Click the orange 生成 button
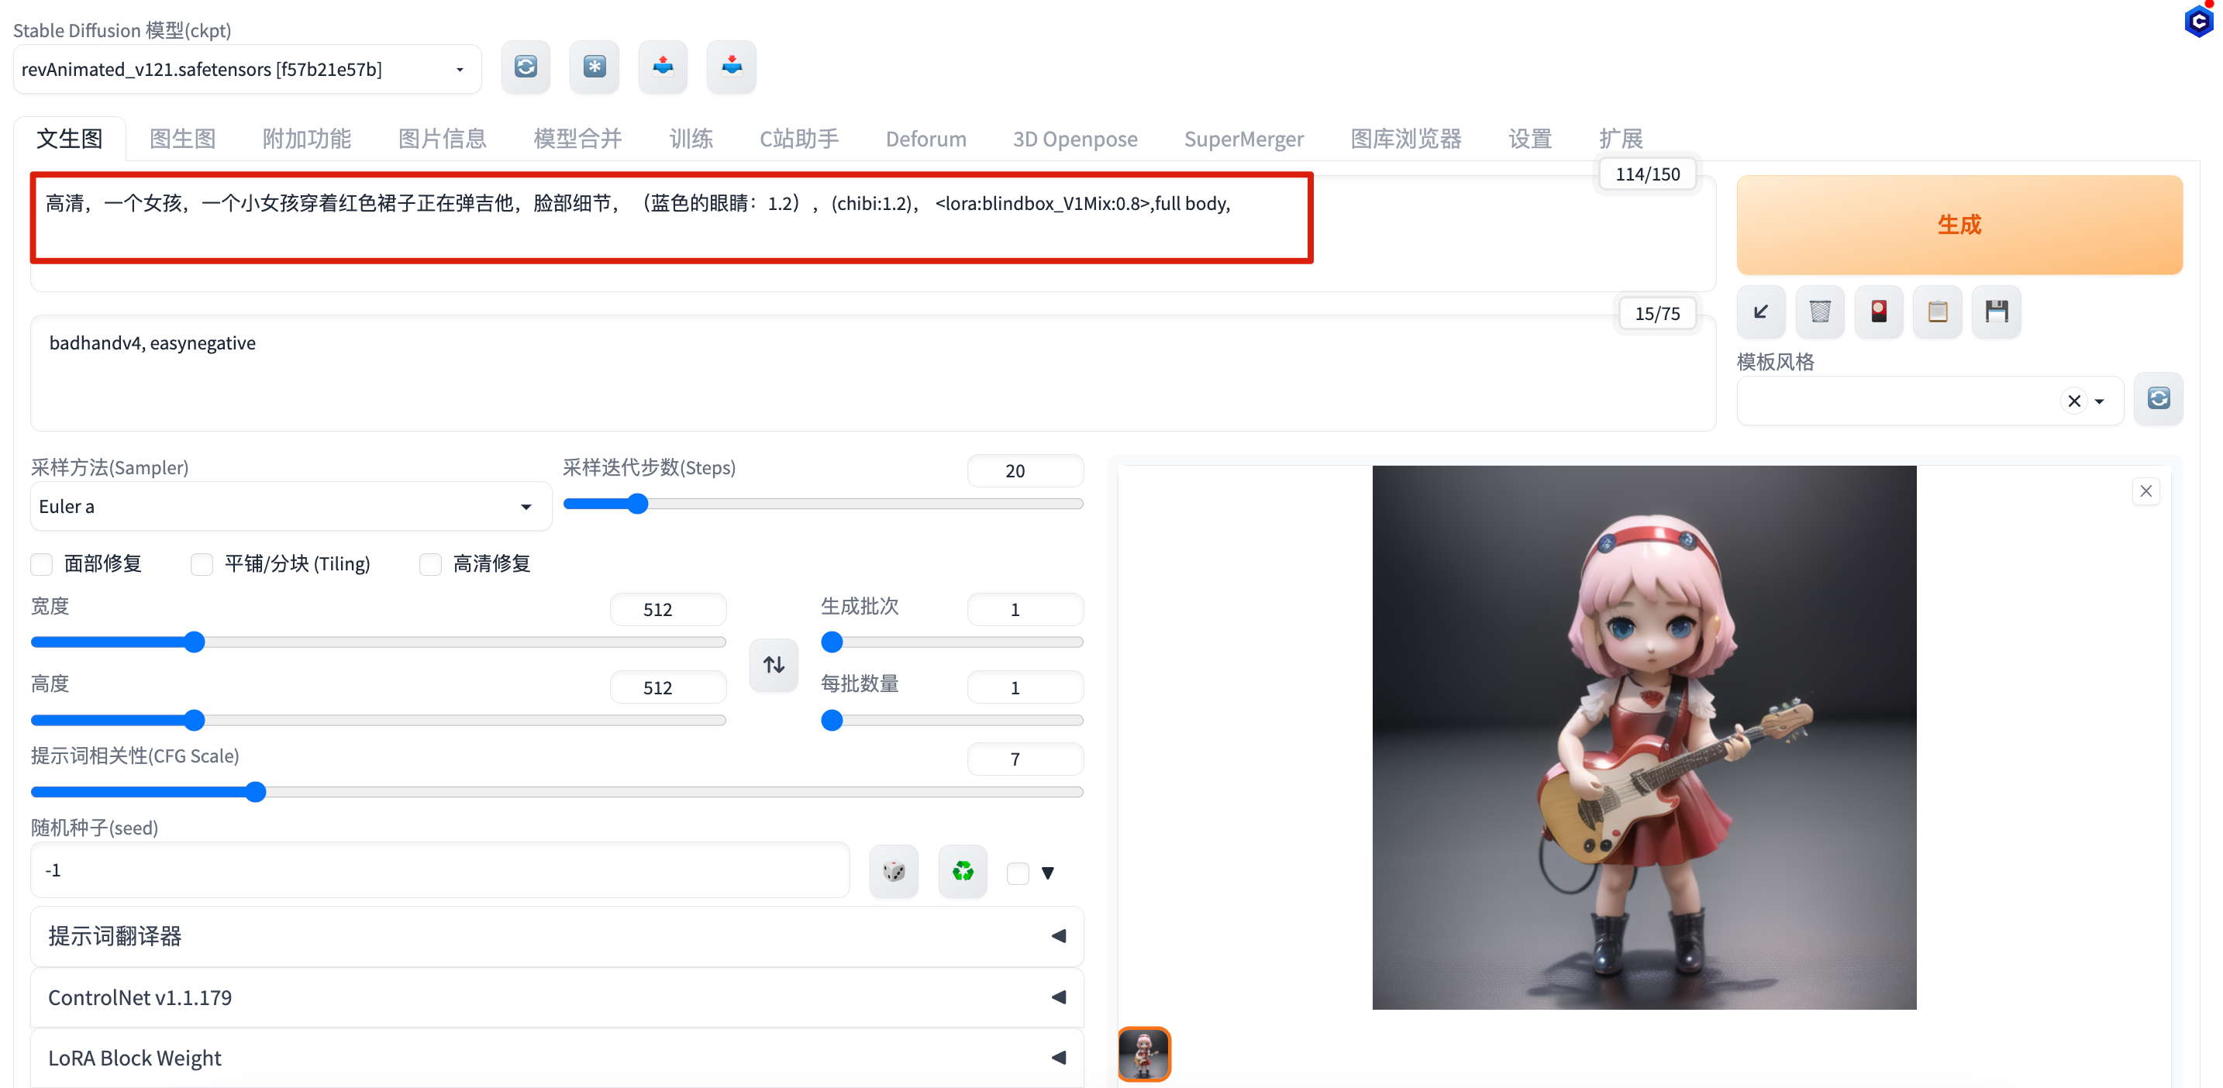Screen dimensions: 2223x1088 tap(1959, 226)
